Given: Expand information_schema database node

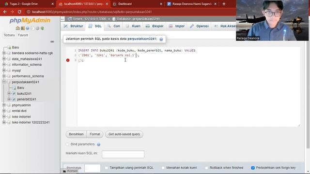Looking at the screenshot, I should [4, 64].
